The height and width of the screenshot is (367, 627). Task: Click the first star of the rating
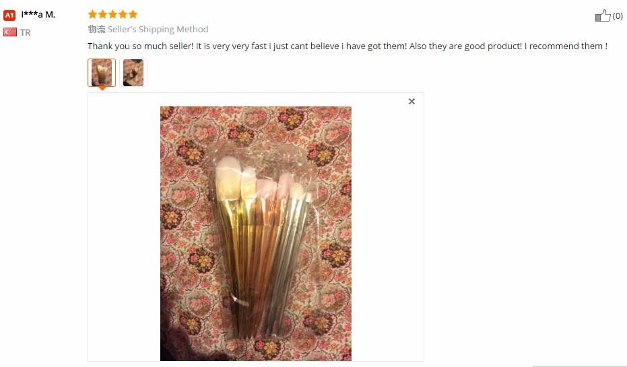tap(93, 14)
